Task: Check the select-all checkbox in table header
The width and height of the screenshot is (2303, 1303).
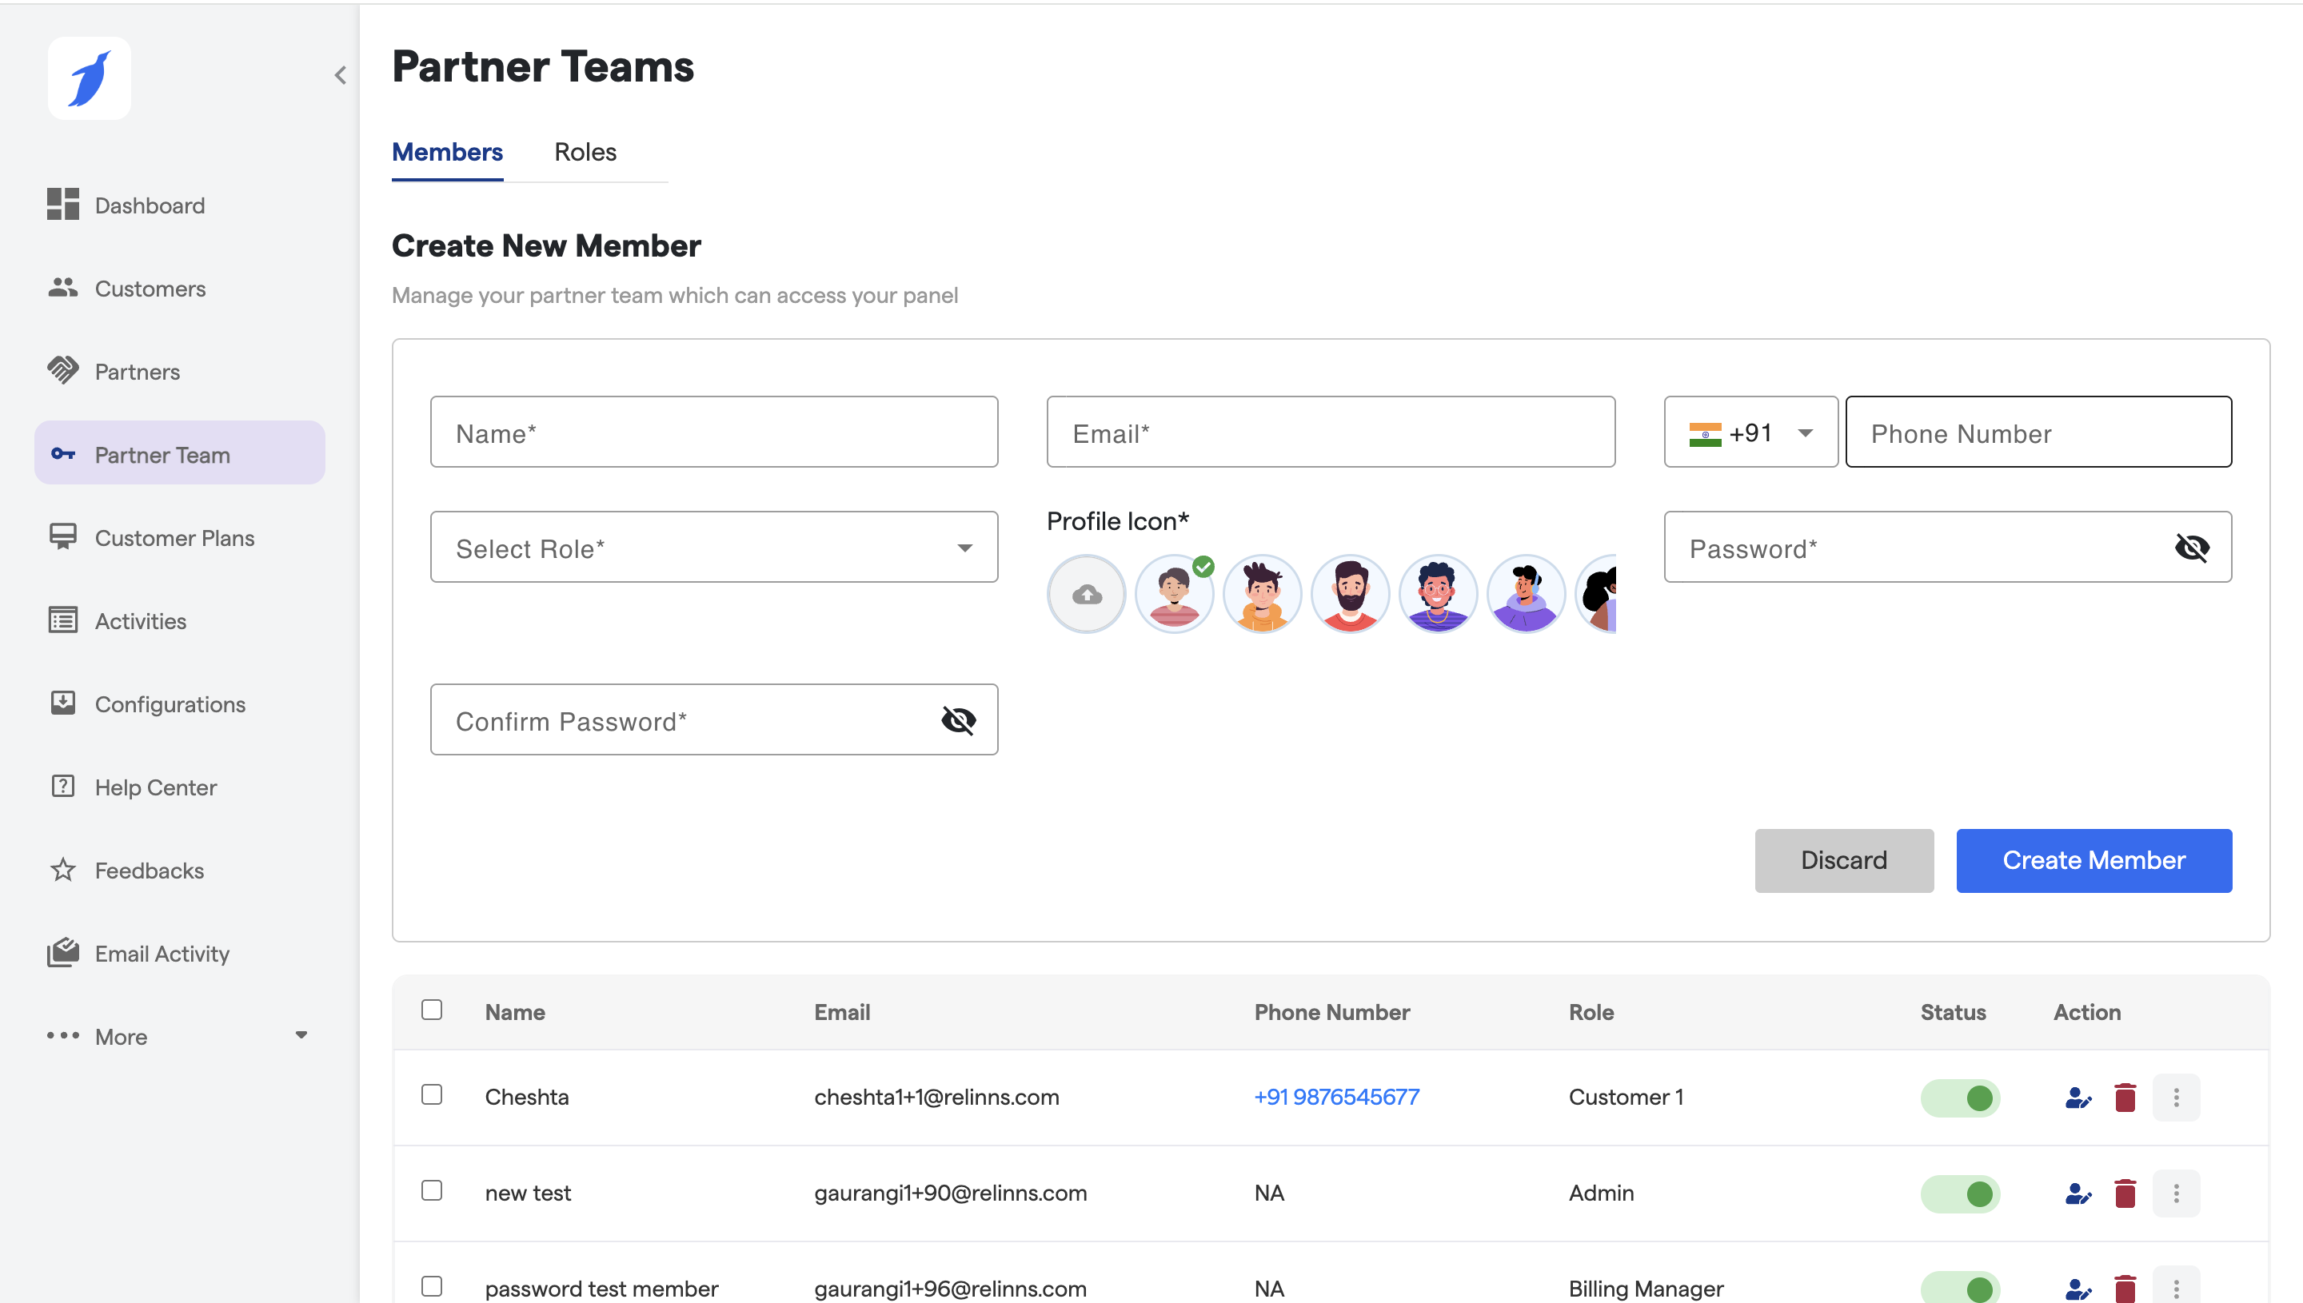Action: [x=432, y=1010]
